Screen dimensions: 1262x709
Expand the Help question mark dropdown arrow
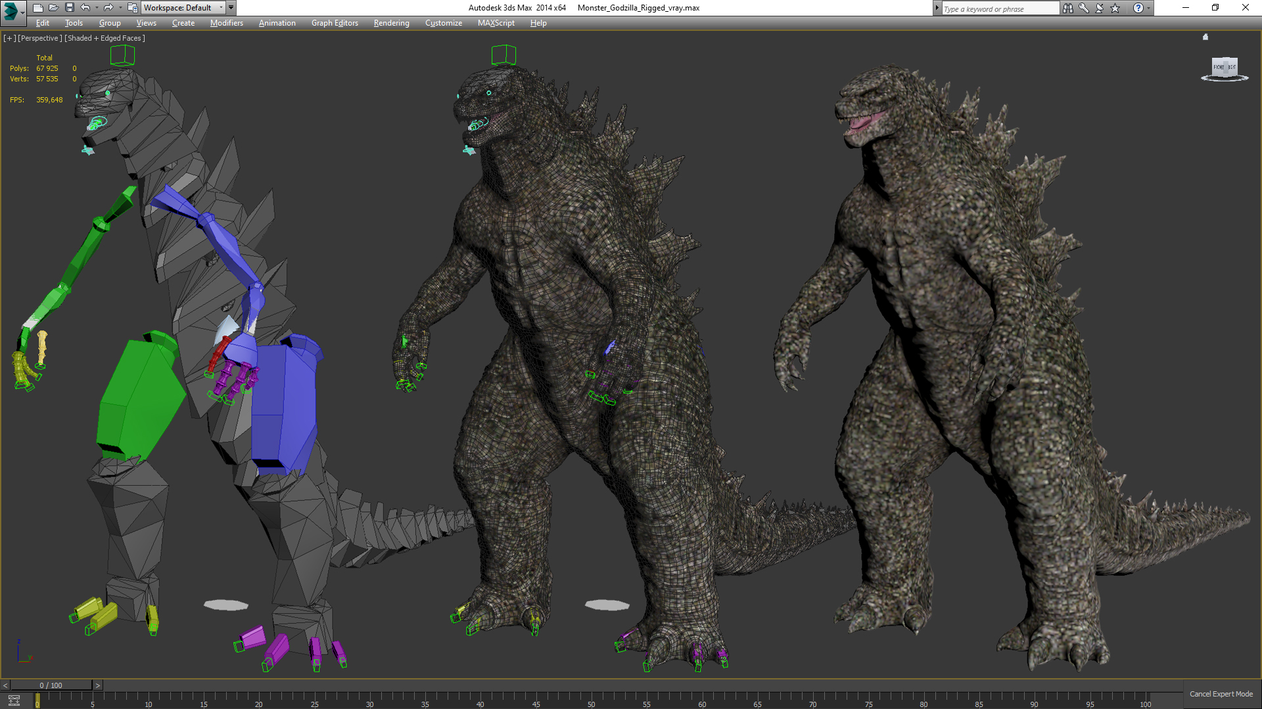tap(1149, 8)
